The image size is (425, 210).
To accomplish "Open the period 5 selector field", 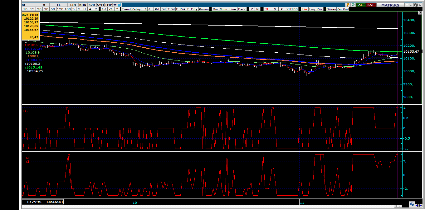I will click(44, 5).
